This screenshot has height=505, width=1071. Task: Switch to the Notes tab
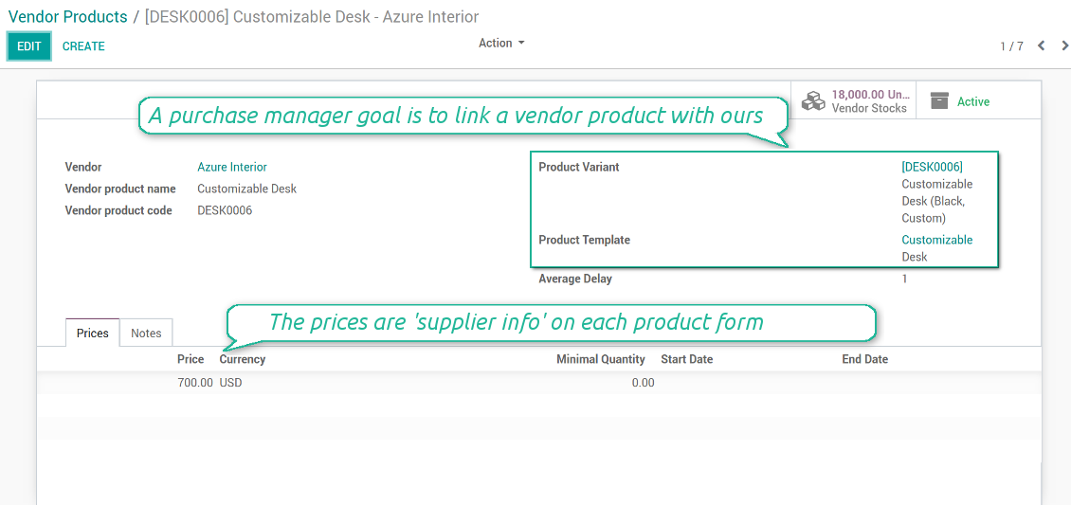[x=146, y=333]
